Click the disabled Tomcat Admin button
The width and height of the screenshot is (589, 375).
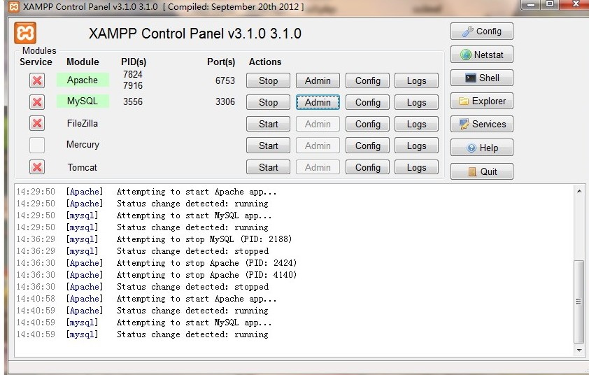318,167
